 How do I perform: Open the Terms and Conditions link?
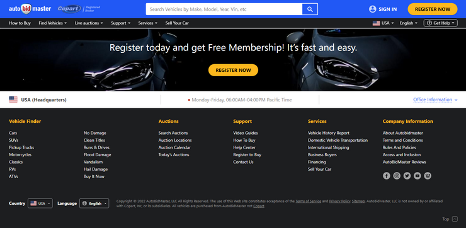pyautogui.click(x=402, y=140)
